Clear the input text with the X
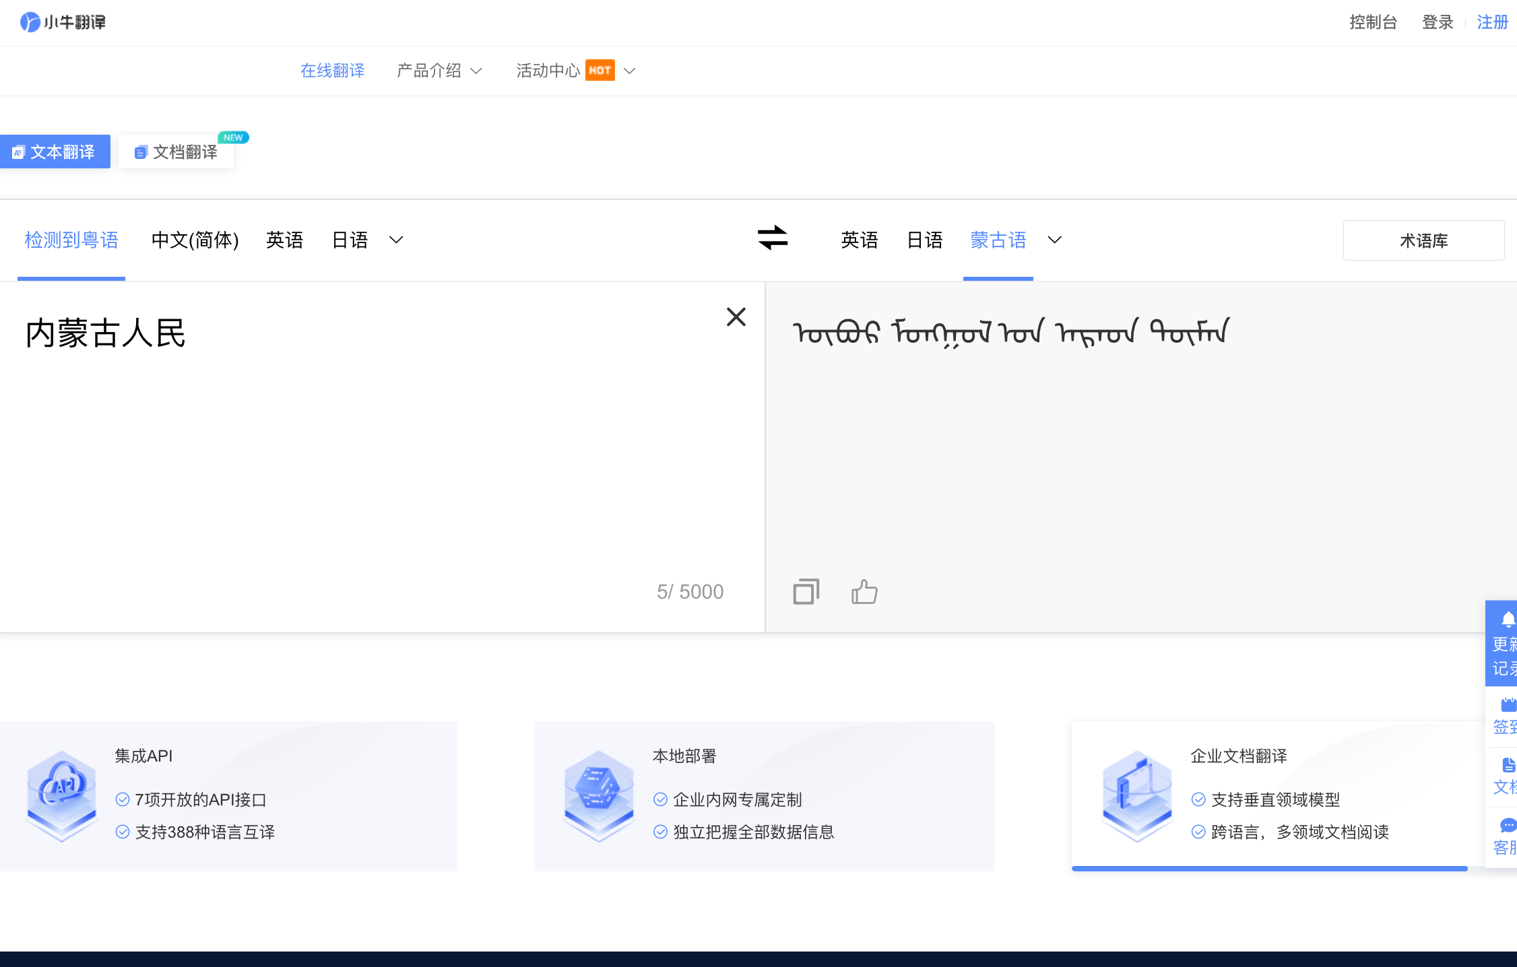 tap(736, 316)
